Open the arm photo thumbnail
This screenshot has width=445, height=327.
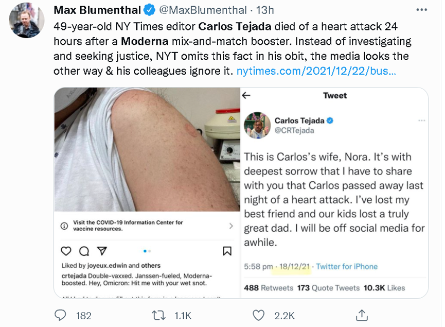coord(147,149)
